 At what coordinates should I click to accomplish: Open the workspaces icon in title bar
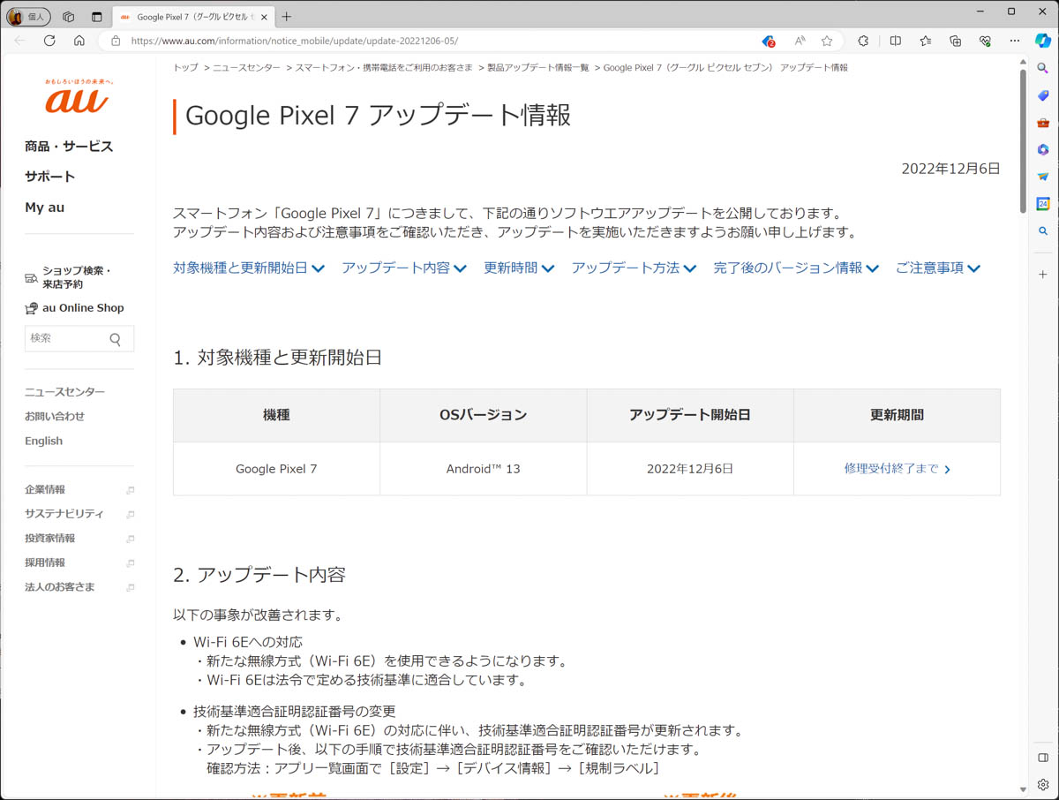click(69, 17)
